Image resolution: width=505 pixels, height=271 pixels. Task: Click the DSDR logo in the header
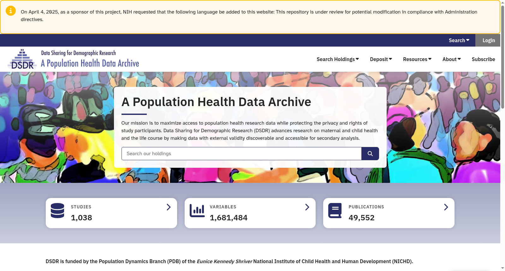tap(22, 59)
